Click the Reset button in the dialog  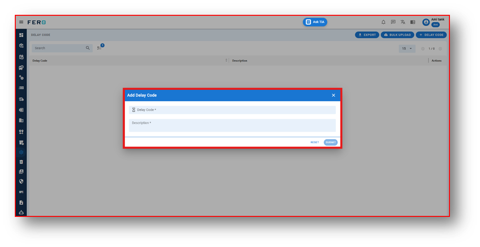pos(315,142)
